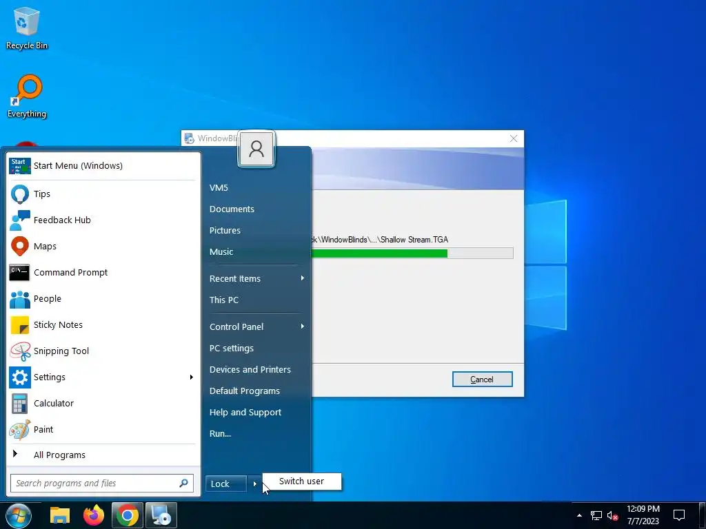The image size is (706, 529).
Task: Open the Maps pin icon
Action: click(x=20, y=246)
